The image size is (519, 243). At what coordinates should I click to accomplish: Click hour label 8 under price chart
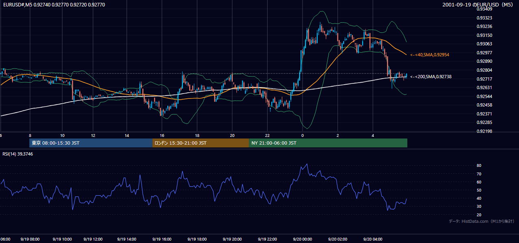click(x=30, y=135)
